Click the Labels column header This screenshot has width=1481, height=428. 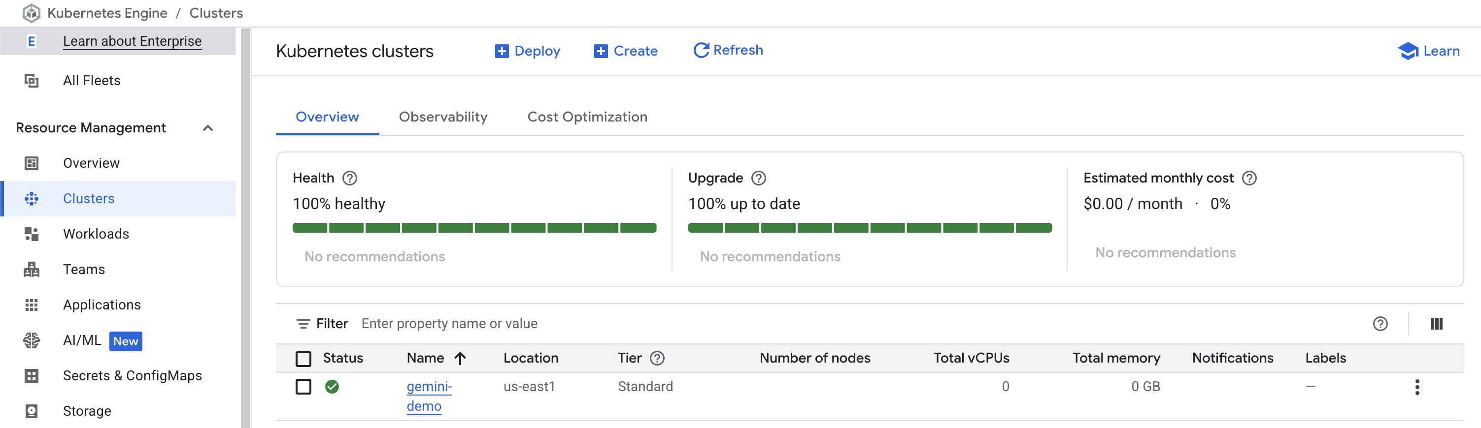click(1325, 358)
